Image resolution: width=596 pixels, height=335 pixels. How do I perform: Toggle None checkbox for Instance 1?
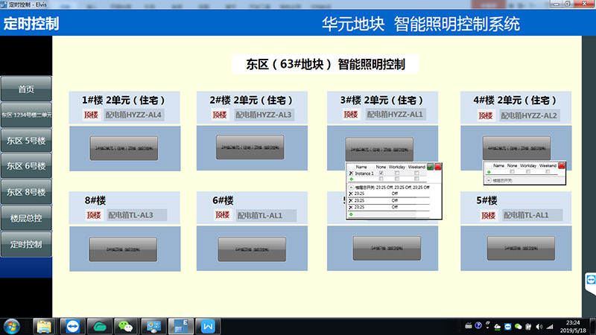click(x=381, y=173)
